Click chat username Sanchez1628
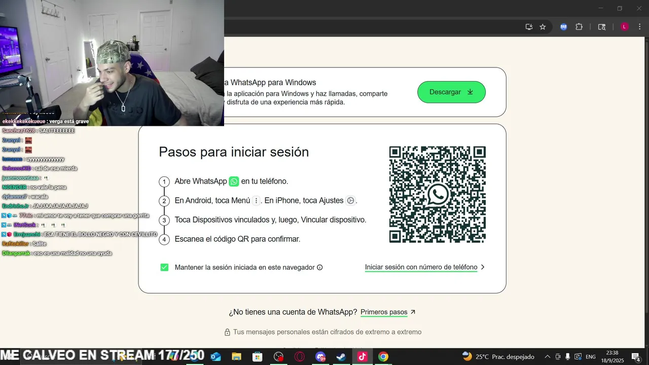This screenshot has width=649, height=365. [x=19, y=131]
